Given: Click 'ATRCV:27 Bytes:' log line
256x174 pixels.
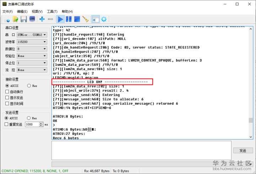Looking at the screenshot, I should (69, 134).
